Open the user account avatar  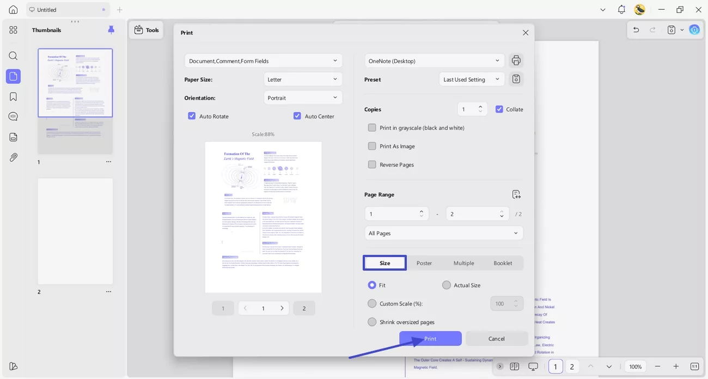[x=640, y=10]
